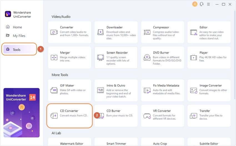Click the "Convert music from CD." description
This screenshot has width=236, height=146.
[74, 116]
